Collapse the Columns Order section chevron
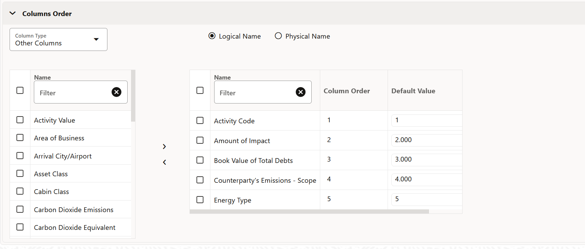This screenshot has width=585, height=249. [13, 13]
